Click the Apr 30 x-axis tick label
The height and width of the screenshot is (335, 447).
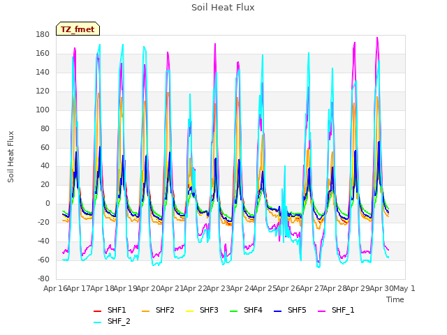pyautogui.click(x=381, y=288)
